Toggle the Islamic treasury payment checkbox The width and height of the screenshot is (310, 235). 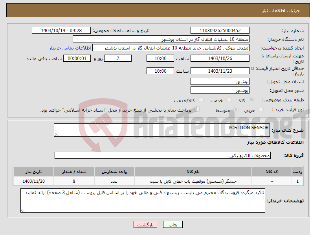[197, 109]
